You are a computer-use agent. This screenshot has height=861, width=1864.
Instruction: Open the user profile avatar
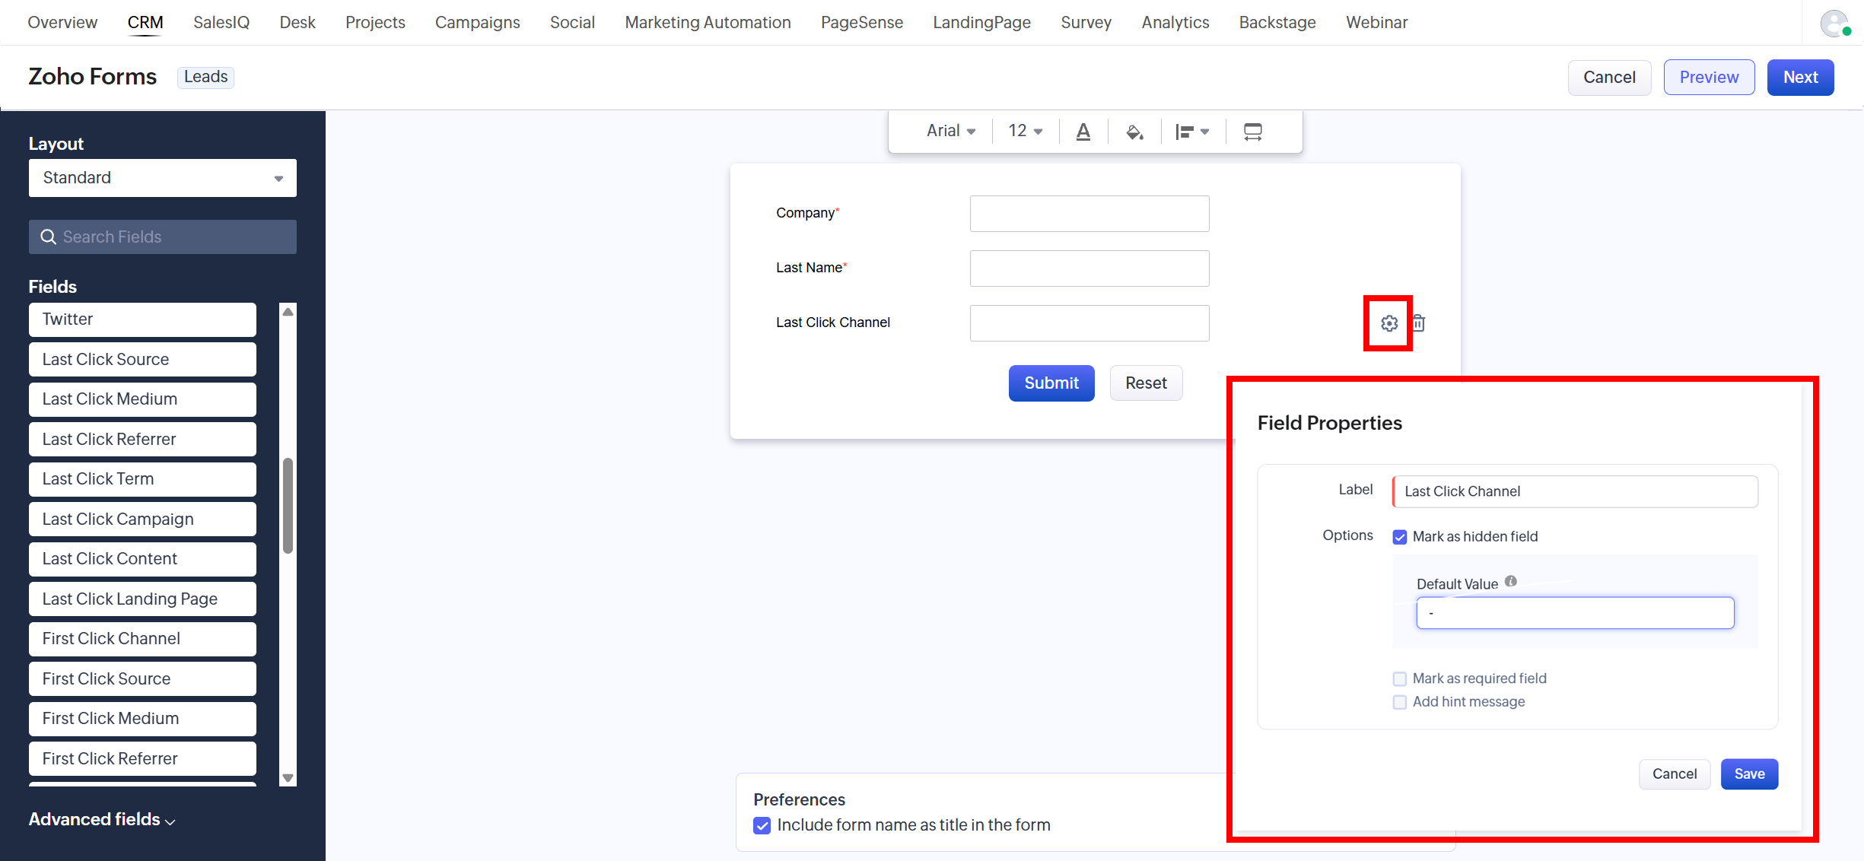(x=1835, y=23)
